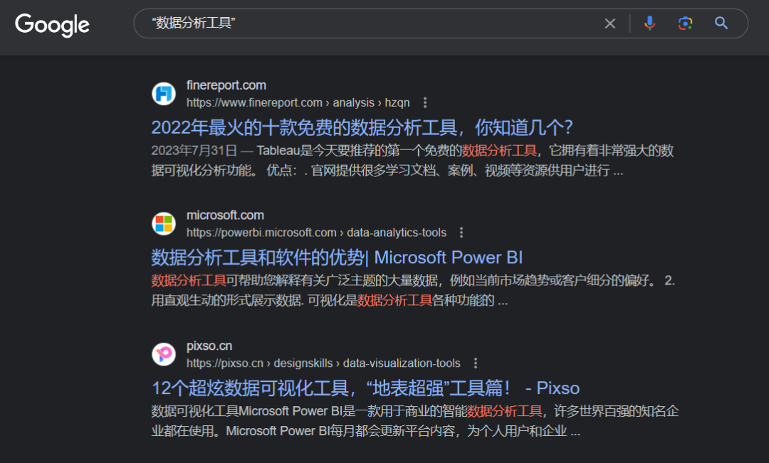Click the microsoft.com favicon logo
The image size is (769, 463).
(x=164, y=223)
